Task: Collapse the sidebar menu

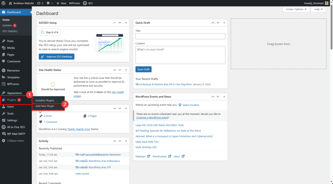Action: (x=13, y=141)
